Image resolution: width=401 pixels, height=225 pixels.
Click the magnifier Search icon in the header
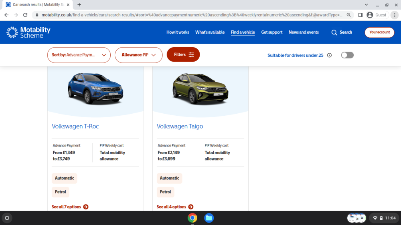point(334,32)
